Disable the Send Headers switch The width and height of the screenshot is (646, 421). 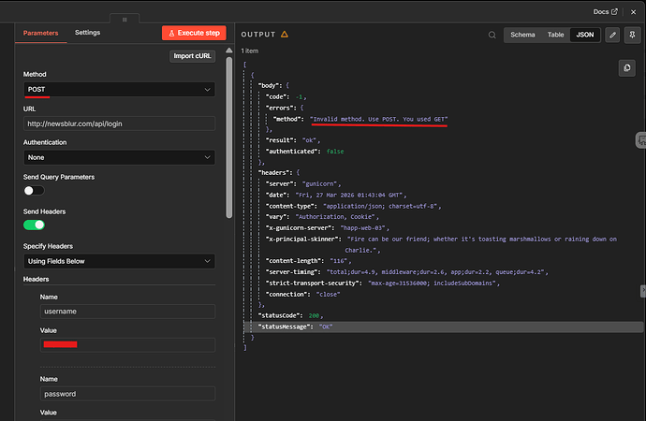click(x=35, y=225)
